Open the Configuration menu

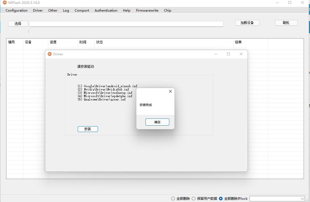click(16, 11)
